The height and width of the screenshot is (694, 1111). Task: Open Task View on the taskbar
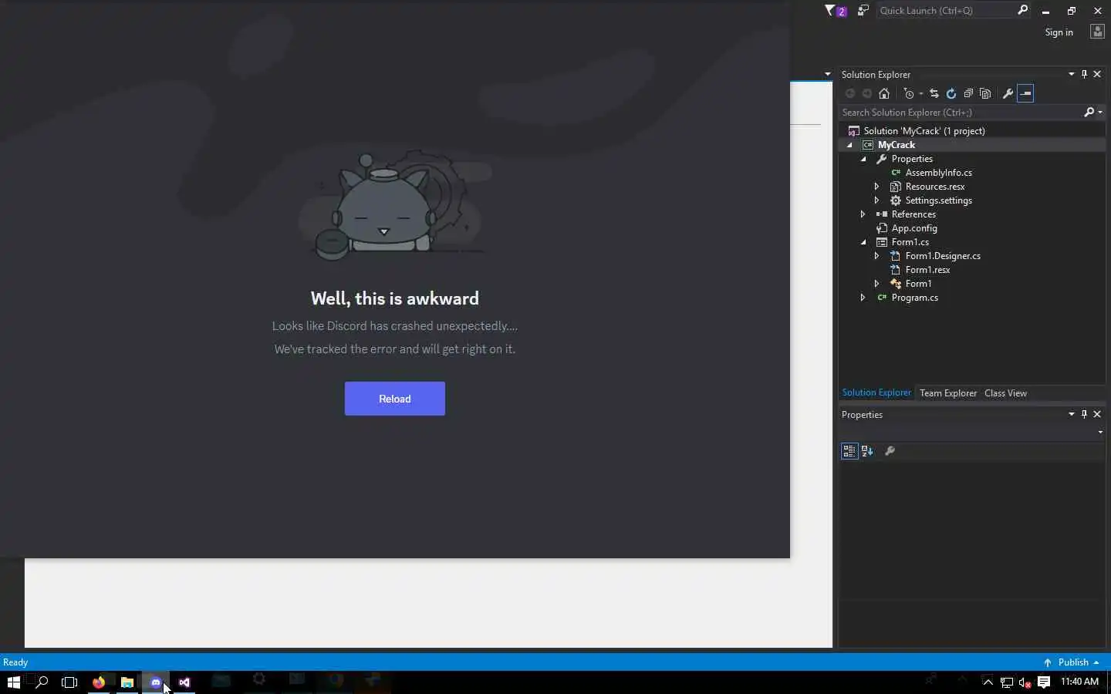coord(69,682)
